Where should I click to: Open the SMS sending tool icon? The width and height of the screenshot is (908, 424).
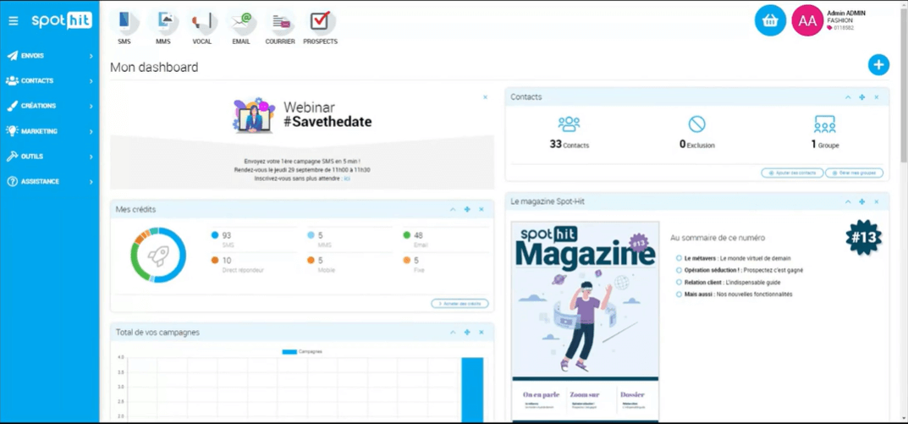tap(124, 22)
